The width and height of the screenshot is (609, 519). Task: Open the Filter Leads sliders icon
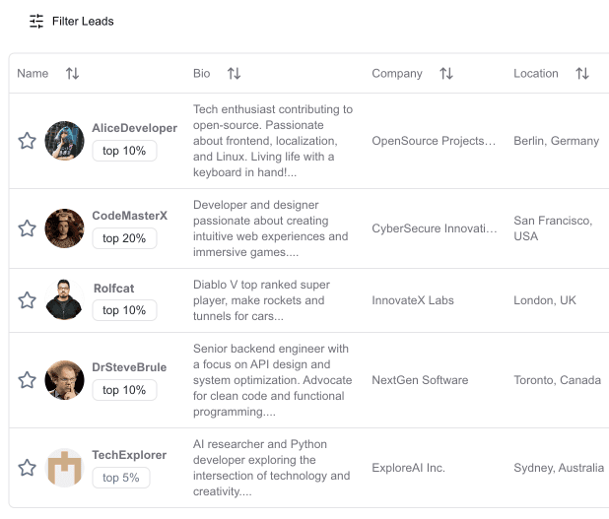tap(36, 21)
